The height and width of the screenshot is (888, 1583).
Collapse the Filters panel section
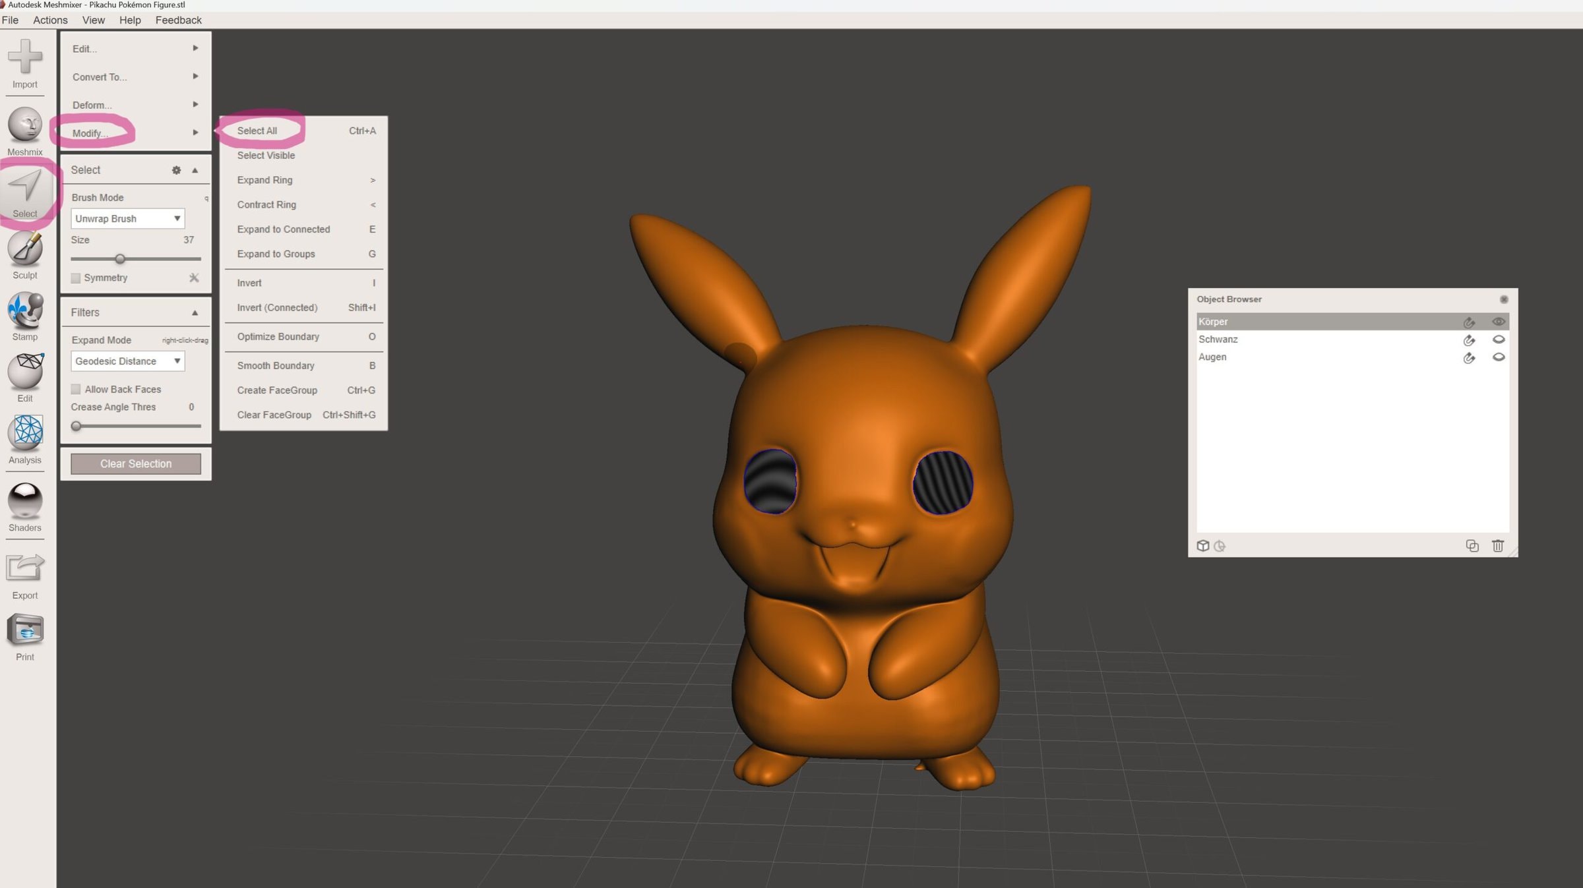click(195, 312)
